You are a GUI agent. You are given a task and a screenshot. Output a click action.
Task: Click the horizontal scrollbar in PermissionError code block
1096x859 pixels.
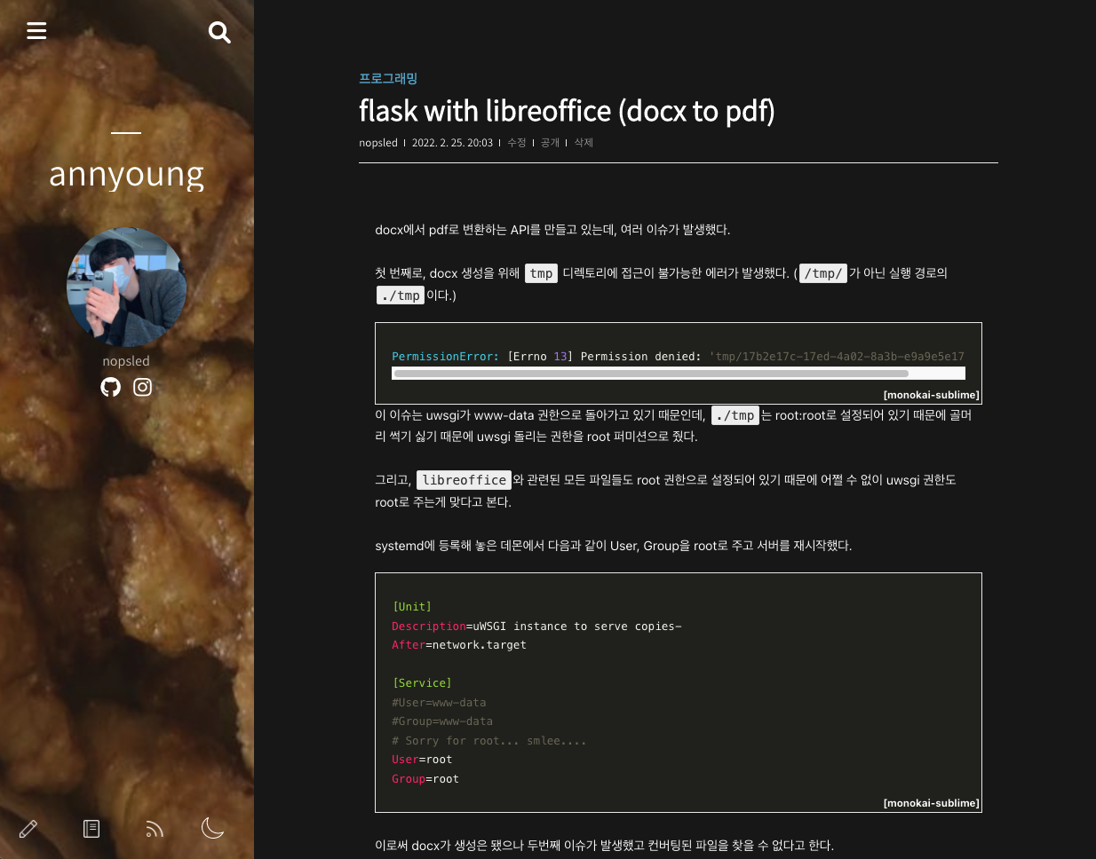(x=651, y=374)
